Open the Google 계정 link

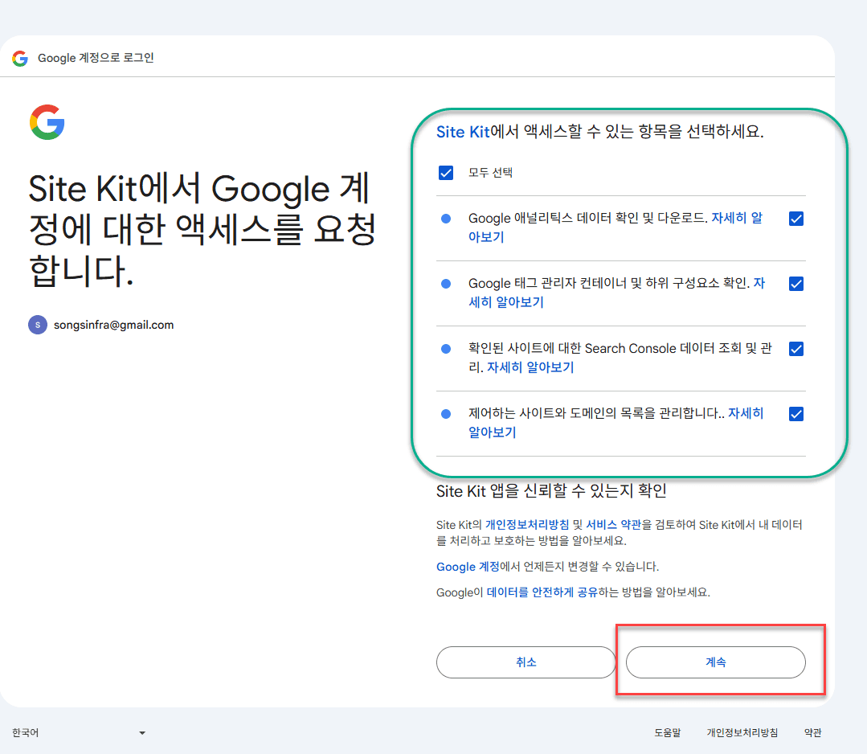[x=467, y=567]
